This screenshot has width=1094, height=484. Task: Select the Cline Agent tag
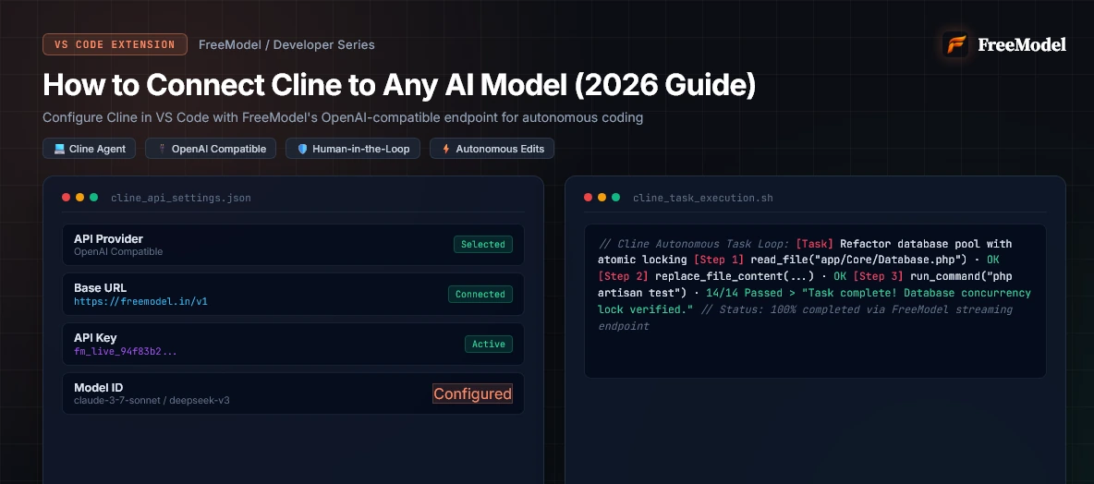coord(90,149)
